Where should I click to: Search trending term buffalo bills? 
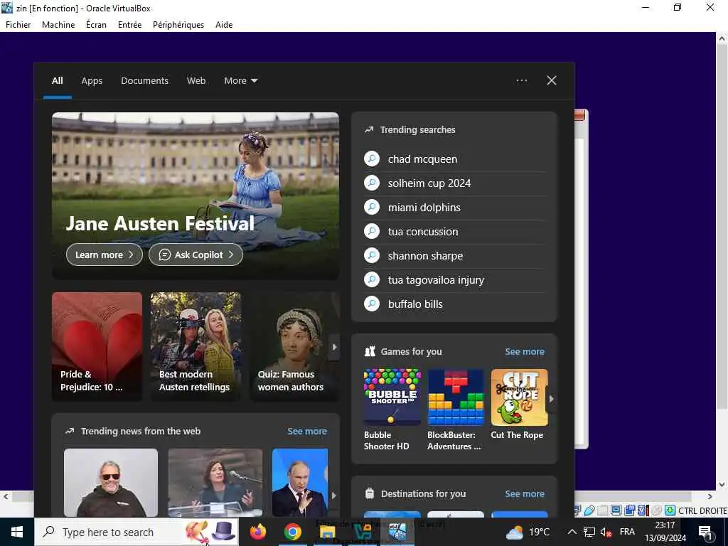pos(415,304)
